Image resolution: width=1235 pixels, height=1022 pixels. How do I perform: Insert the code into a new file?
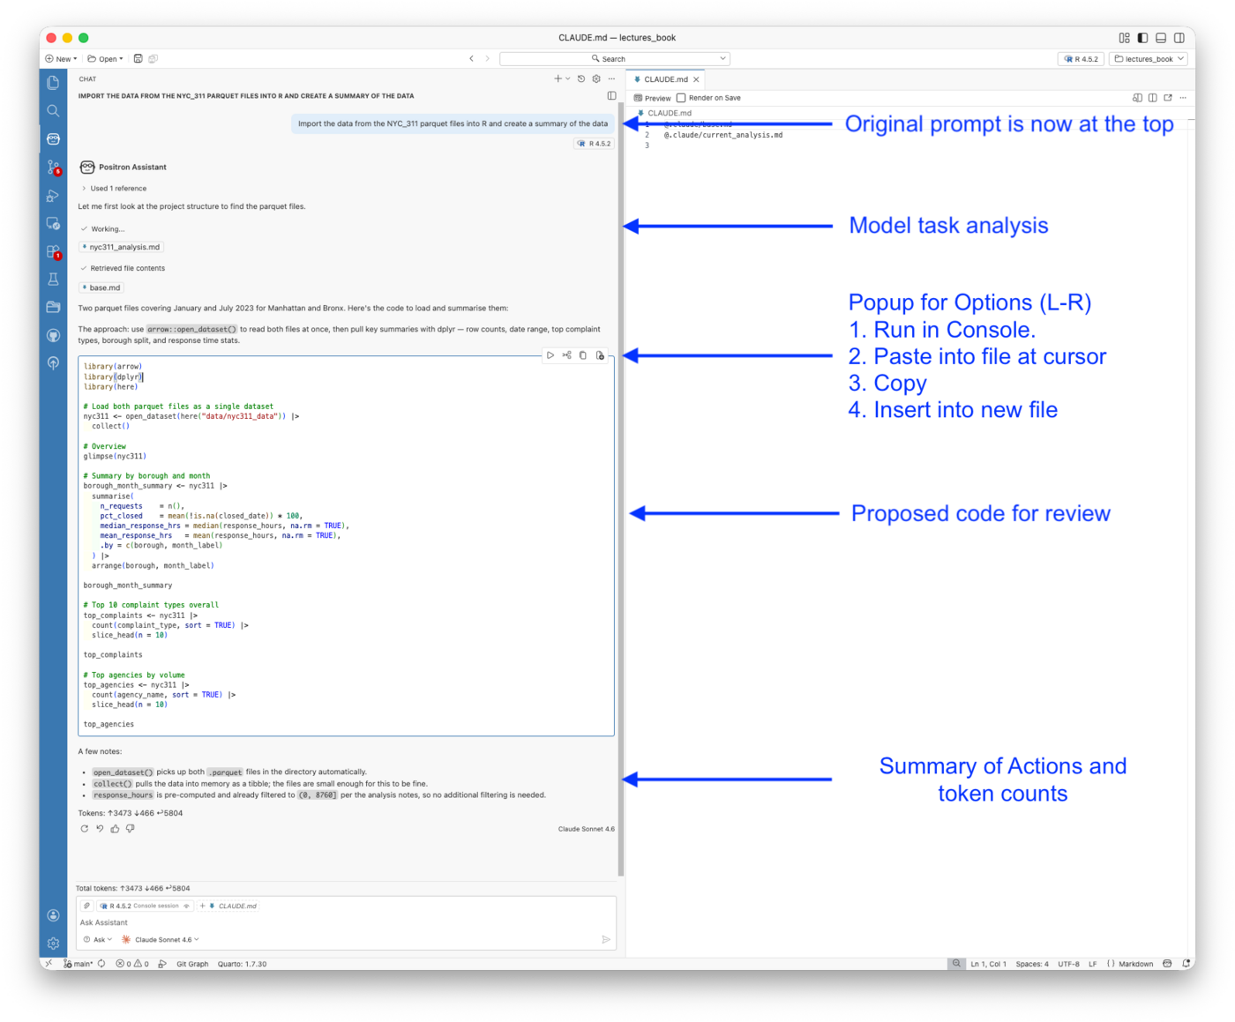click(600, 355)
